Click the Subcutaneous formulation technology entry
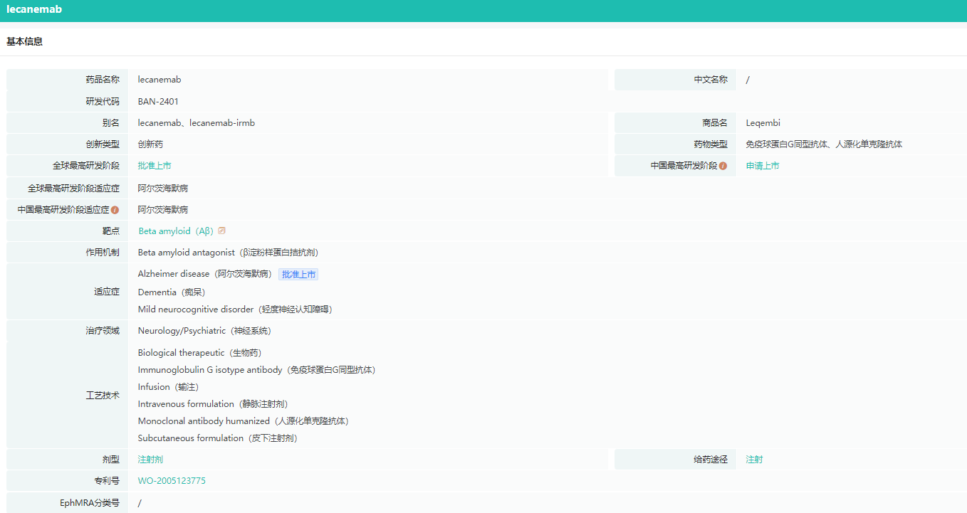 coord(217,438)
